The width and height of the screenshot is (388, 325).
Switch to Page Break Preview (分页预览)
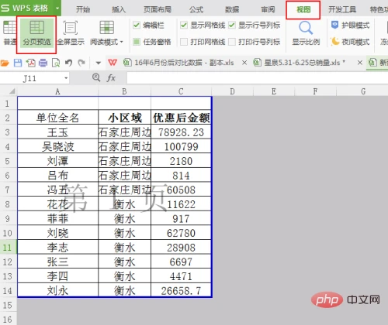pyautogui.click(x=36, y=34)
